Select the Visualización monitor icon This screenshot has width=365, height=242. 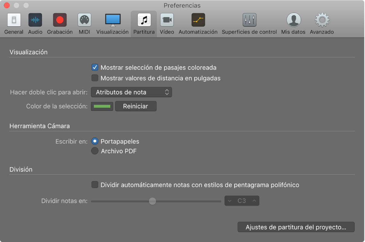(112, 20)
